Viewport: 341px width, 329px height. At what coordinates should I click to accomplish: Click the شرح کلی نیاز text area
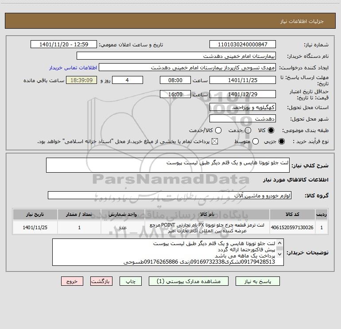click(x=168, y=165)
